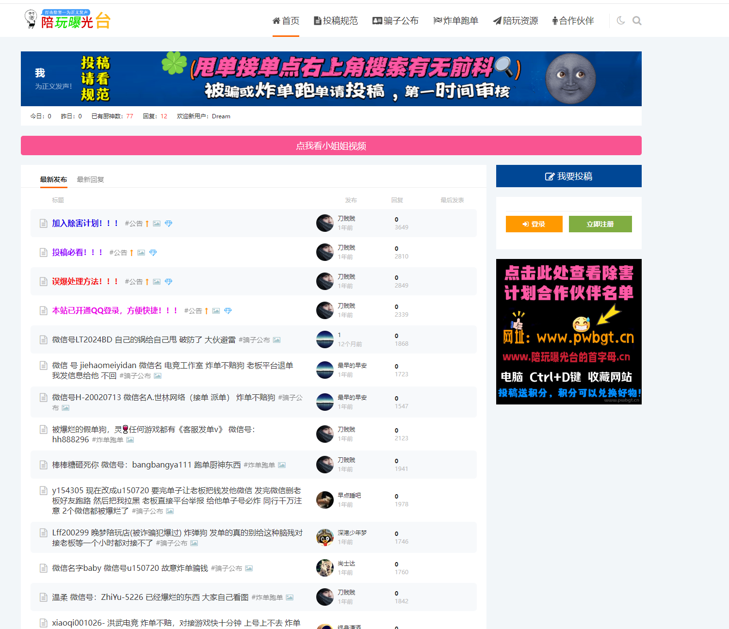Open the 我要投稿 submission panel
This screenshot has height=629, width=729.
click(568, 176)
